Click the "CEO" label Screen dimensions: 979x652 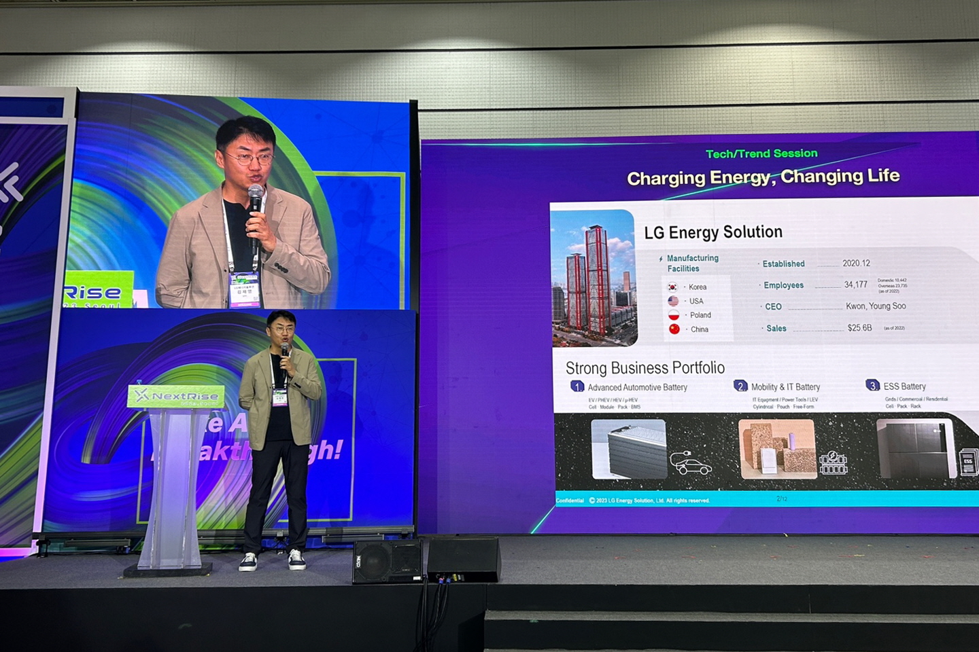(774, 307)
